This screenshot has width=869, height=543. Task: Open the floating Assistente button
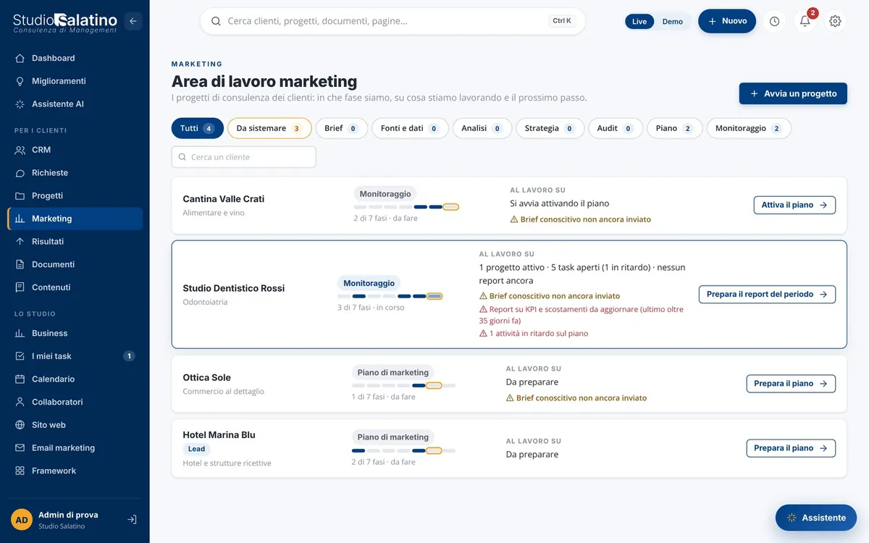[816, 518]
